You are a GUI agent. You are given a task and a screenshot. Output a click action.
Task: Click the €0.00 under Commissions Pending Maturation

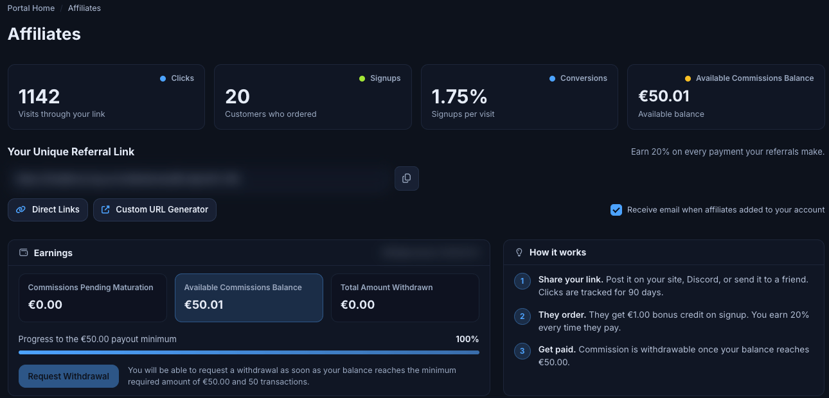45,305
